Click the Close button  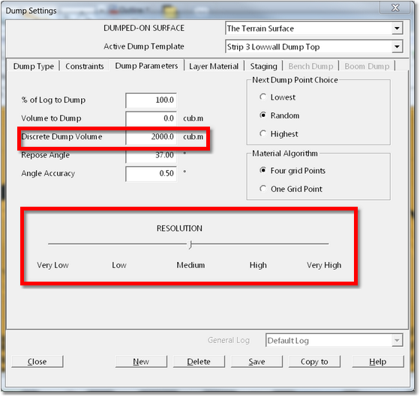coord(37,361)
